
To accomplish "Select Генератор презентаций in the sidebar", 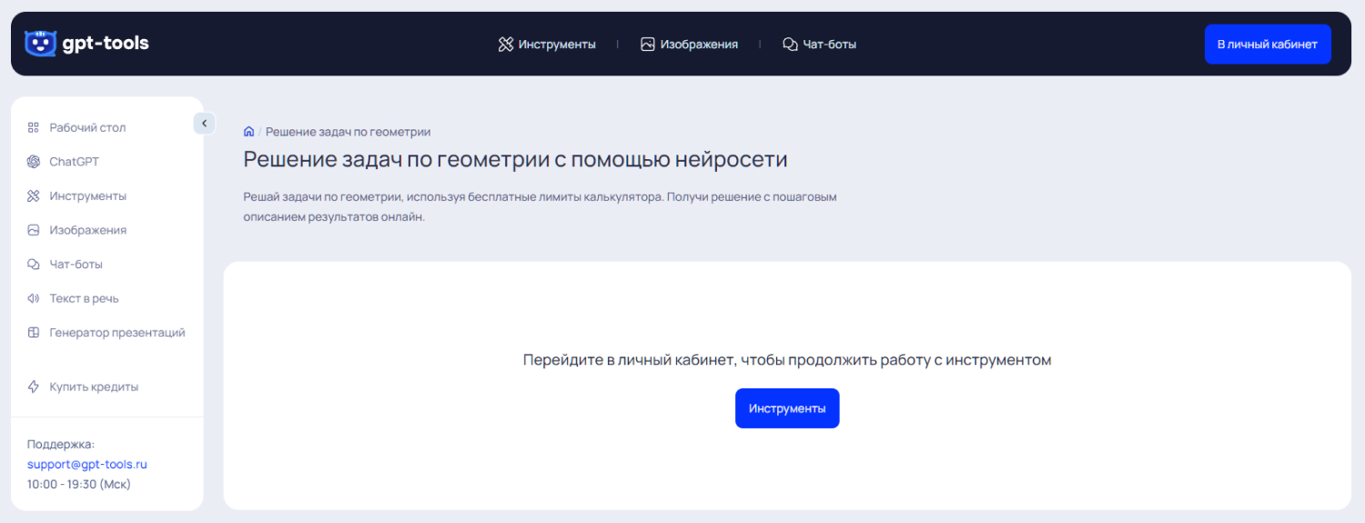I will click(x=117, y=332).
